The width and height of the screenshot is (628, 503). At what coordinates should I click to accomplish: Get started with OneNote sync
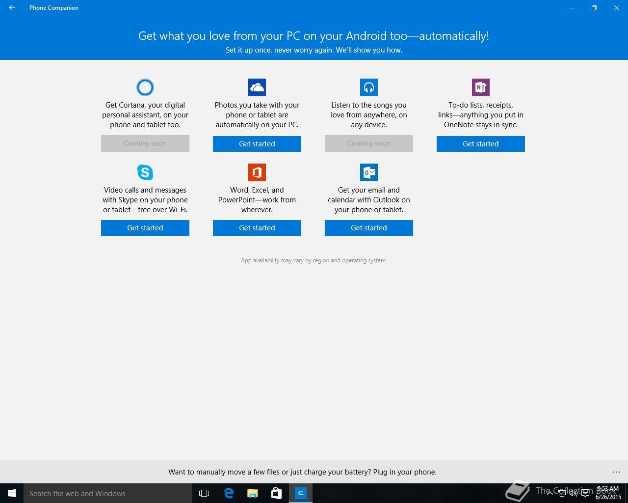click(481, 144)
